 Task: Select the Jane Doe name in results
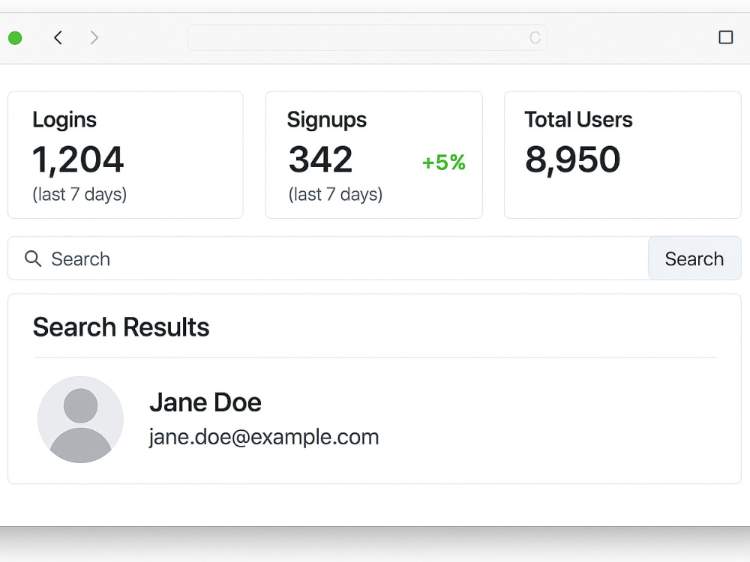205,402
